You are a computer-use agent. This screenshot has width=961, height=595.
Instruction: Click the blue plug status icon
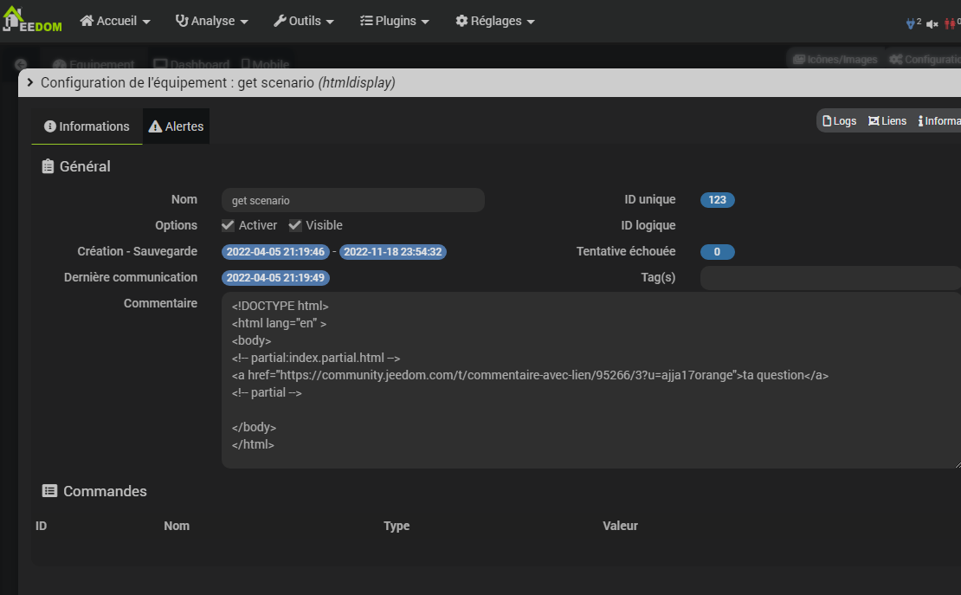tap(911, 23)
